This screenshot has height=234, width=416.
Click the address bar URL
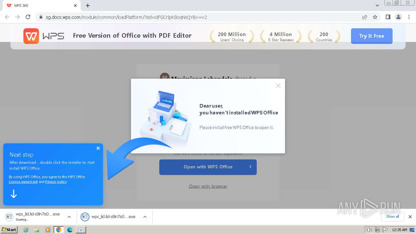pos(126,17)
